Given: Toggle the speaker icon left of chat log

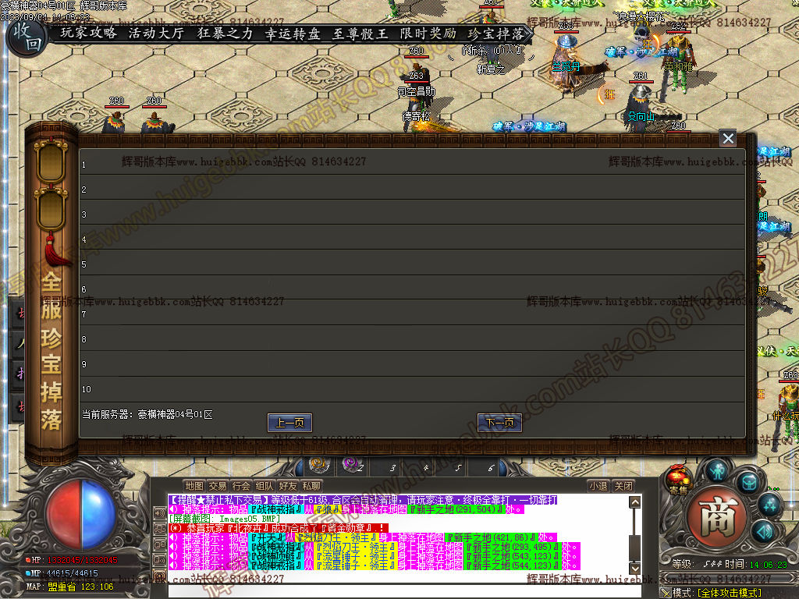Looking at the screenshot, I should pos(160,512).
